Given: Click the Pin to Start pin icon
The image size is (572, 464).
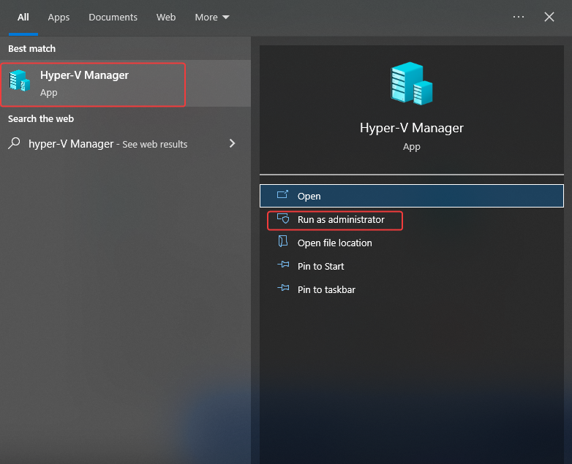Looking at the screenshot, I should pos(283,265).
